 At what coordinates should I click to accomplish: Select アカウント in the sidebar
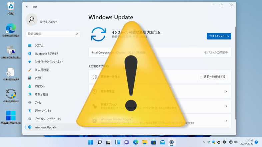[53, 86]
